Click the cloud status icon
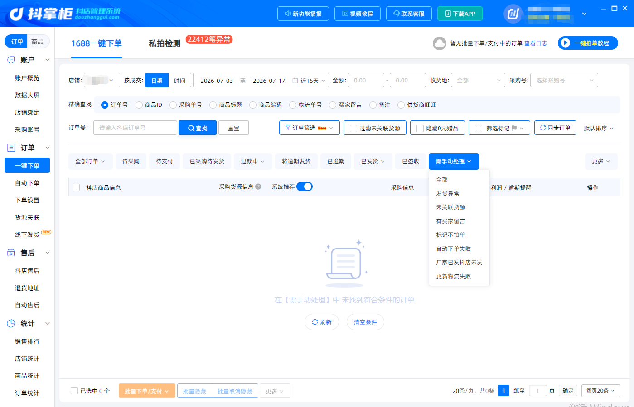The image size is (634, 407). click(x=439, y=43)
